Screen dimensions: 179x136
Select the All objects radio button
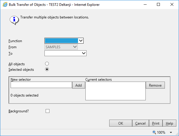click(47, 64)
